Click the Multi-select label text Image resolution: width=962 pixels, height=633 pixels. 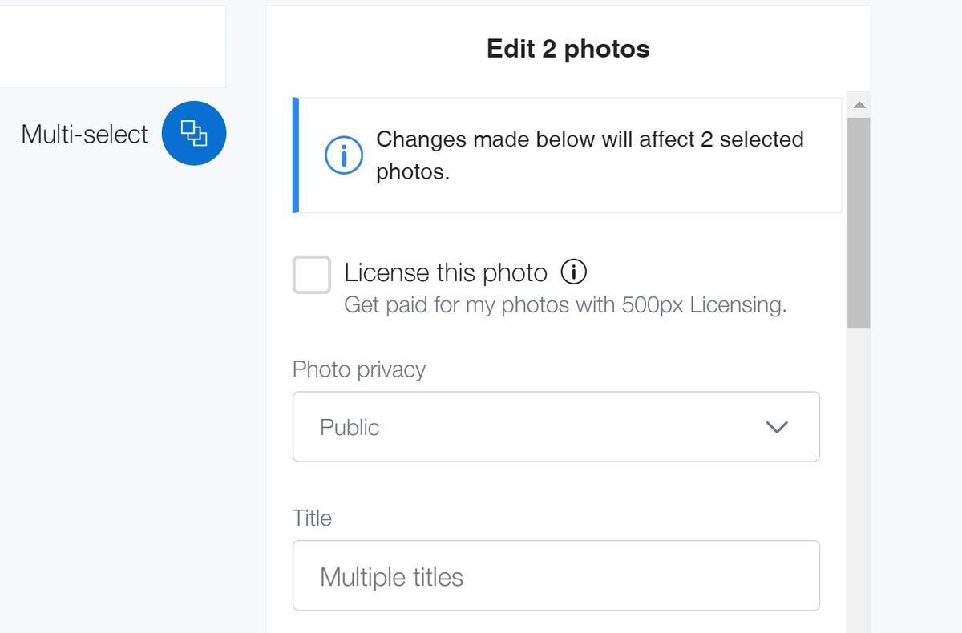tap(84, 133)
